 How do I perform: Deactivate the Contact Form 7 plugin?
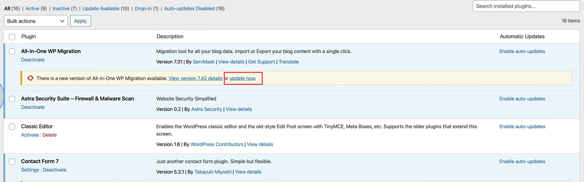pos(54,170)
